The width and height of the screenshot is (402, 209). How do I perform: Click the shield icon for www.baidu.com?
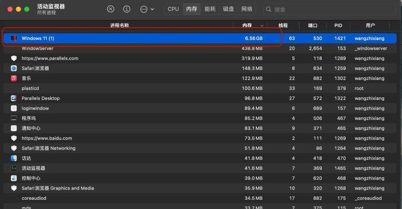(x=14, y=138)
